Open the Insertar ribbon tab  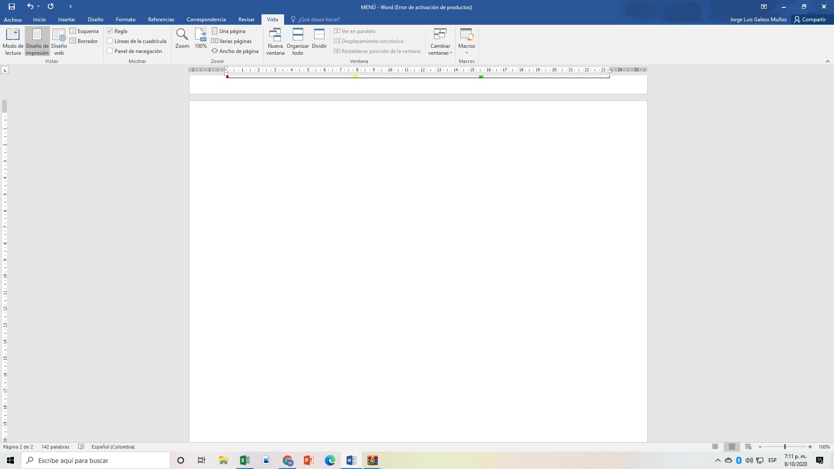point(66,20)
